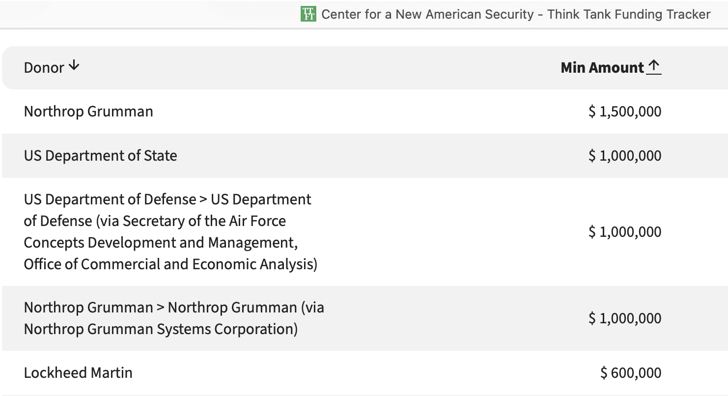
Task: Click the 'Concepts Development and Management' text line
Action: pos(161,243)
